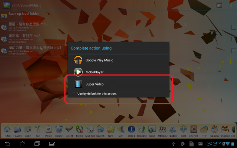Open the 嚴爵 - 沒有你怎麼辦.mp3 file
The width and height of the screenshot is (237, 148).
[28, 24]
